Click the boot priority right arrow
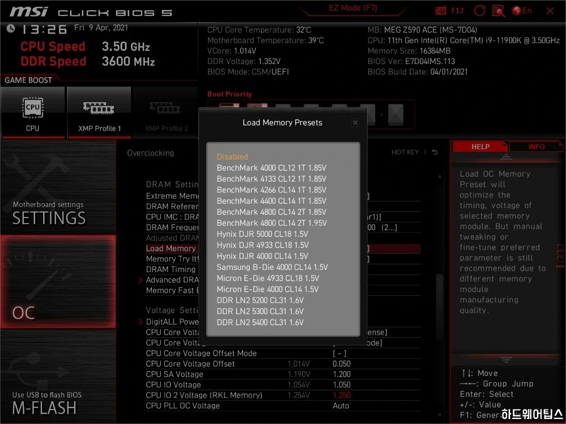Screen dimensions: 566x424 (381, 115)
